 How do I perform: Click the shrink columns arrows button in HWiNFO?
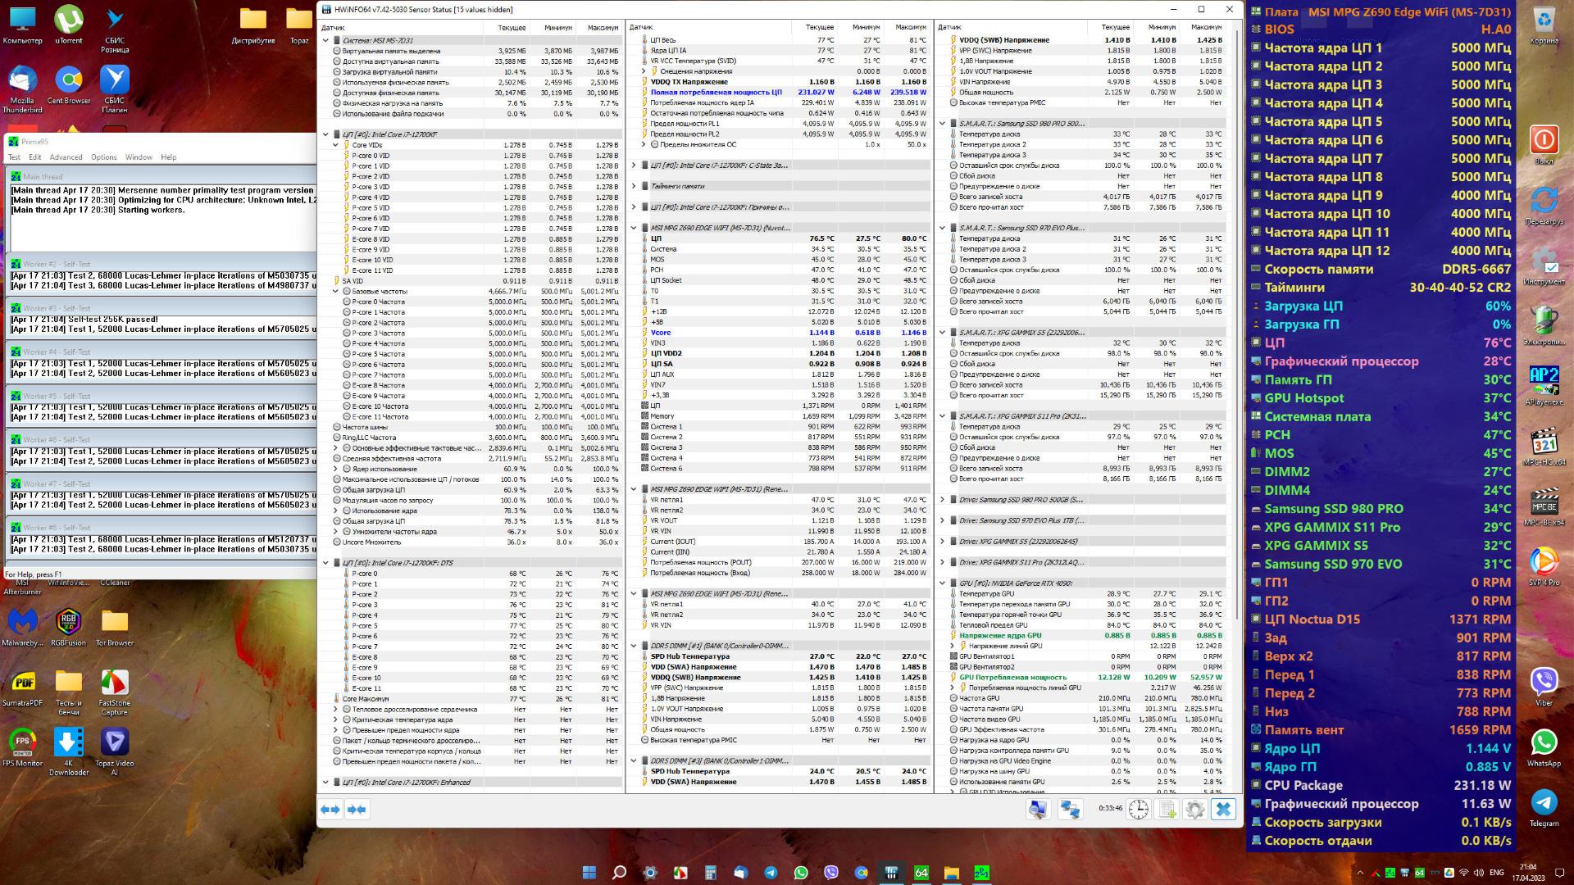(x=357, y=810)
